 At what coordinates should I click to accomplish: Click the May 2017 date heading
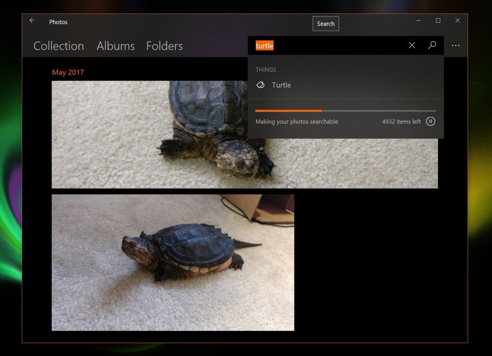pos(68,72)
